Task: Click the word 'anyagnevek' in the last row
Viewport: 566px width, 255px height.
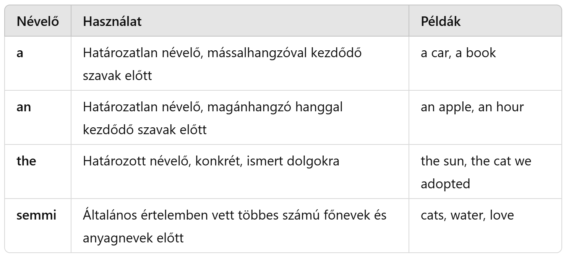Action: [114, 238]
